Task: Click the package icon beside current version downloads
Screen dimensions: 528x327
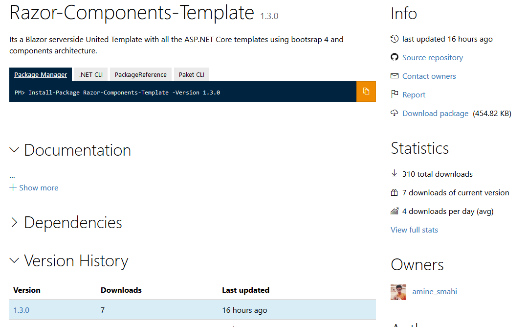Action: point(394,192)
